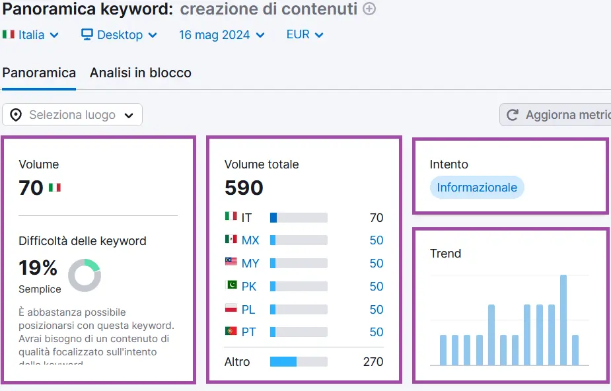Viewport: 611px width, 391px height.
Task: Click the Italian flag beside Volume 70
Action: [x=55, y=188]
